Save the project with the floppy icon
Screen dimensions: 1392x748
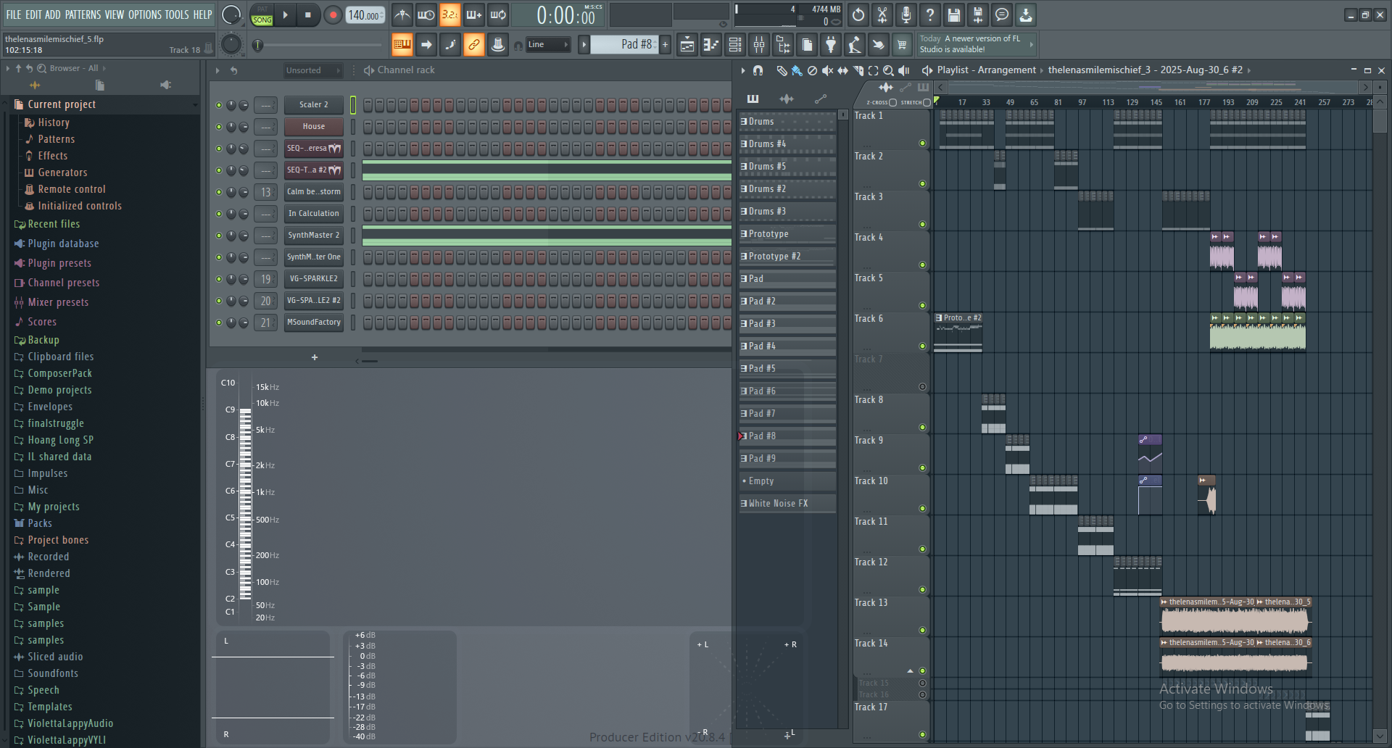(x=954, y=14)
